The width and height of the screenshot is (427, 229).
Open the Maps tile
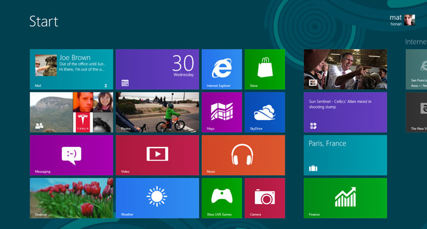pos(222,112)
